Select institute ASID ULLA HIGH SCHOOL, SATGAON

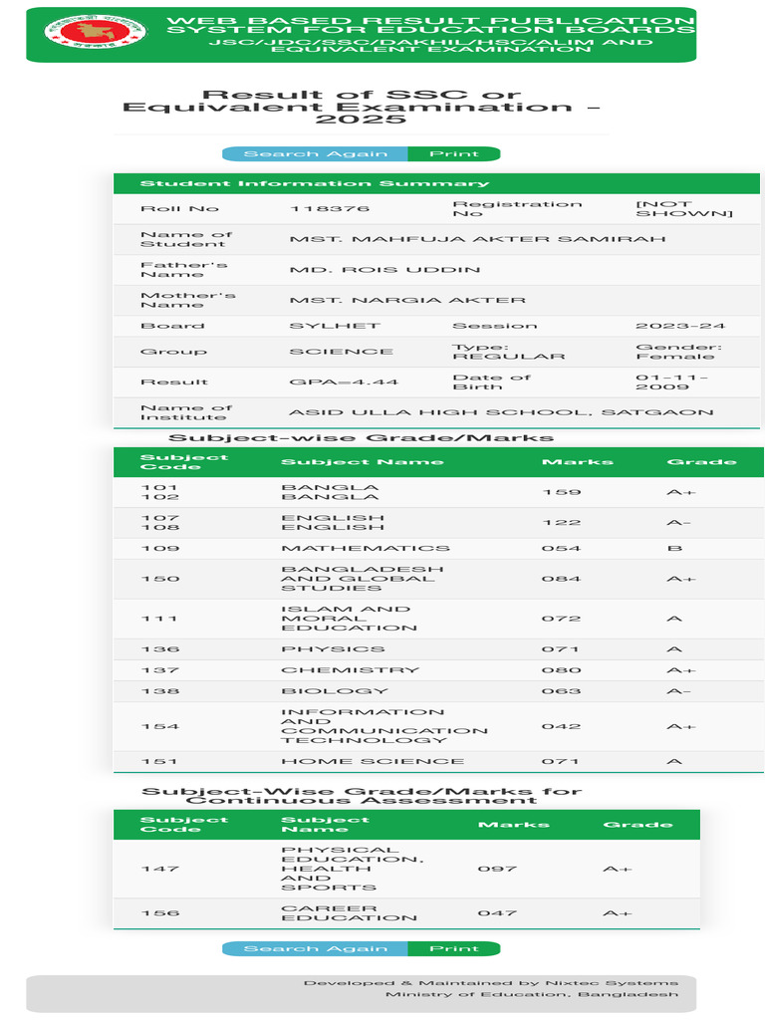[501, 413]
